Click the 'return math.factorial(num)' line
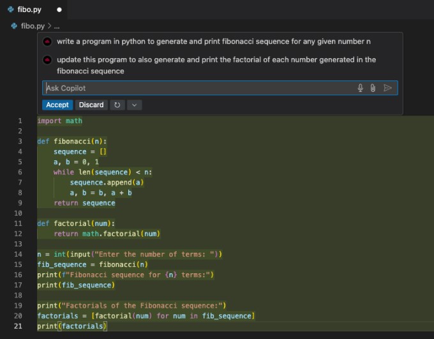This screenshot has height=339, width=434. point(107,234)
